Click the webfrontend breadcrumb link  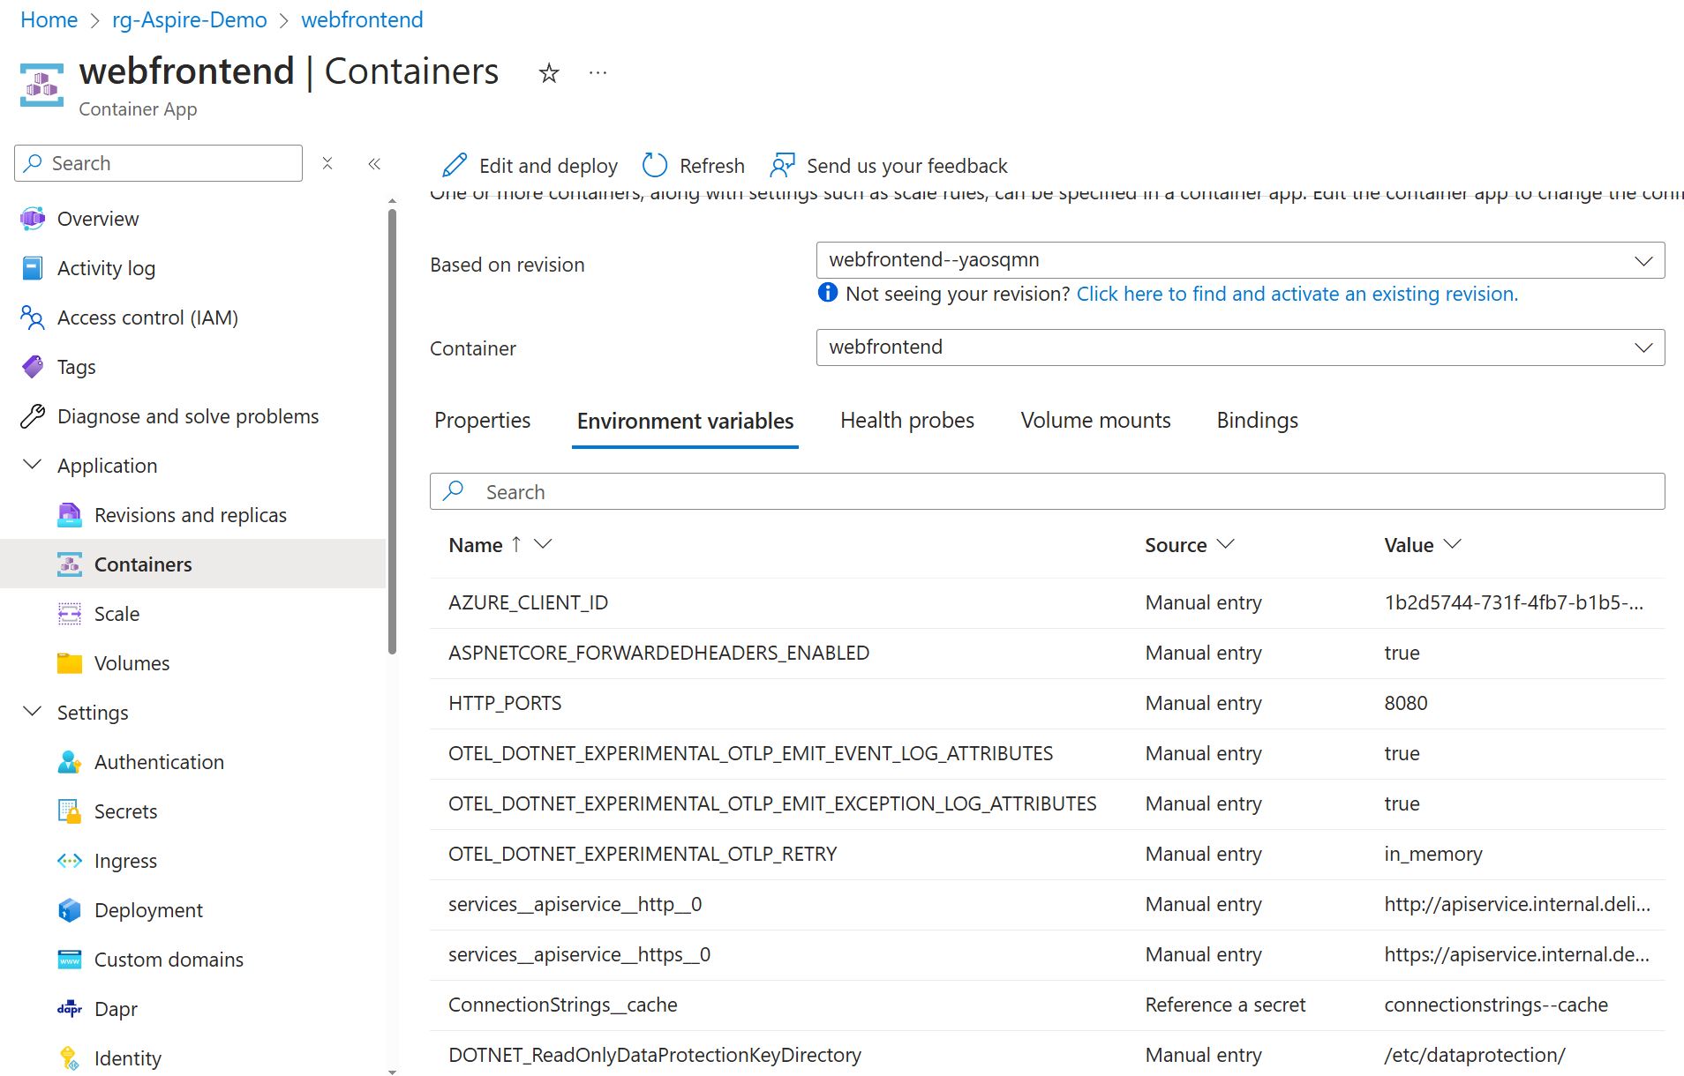362,19
